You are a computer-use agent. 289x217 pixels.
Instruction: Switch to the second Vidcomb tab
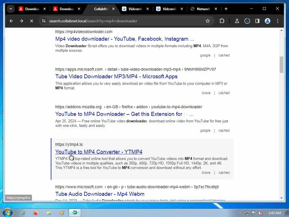[167, 9]
